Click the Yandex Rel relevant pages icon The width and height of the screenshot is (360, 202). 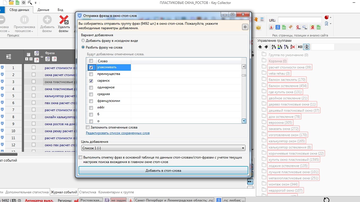(x=298, y=27)
